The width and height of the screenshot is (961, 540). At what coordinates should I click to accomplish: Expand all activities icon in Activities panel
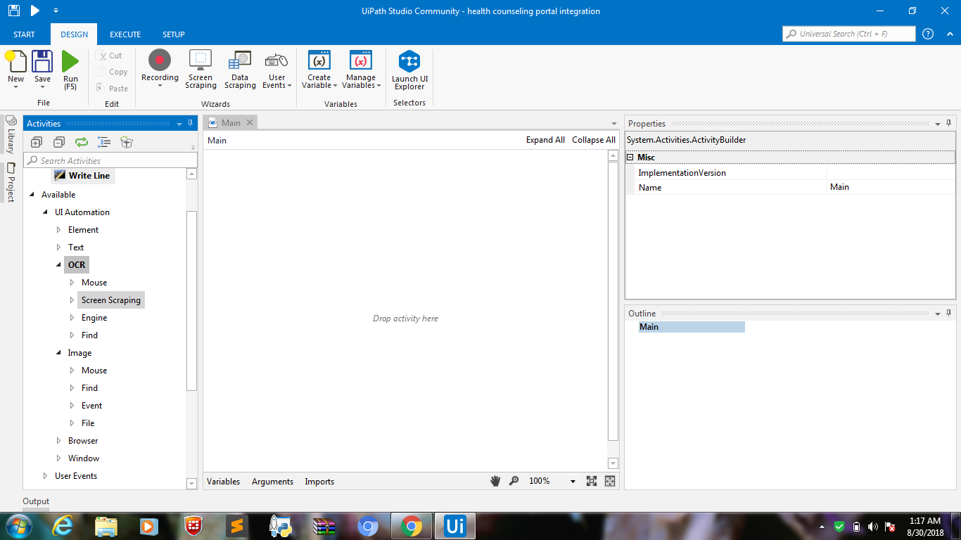37,142
